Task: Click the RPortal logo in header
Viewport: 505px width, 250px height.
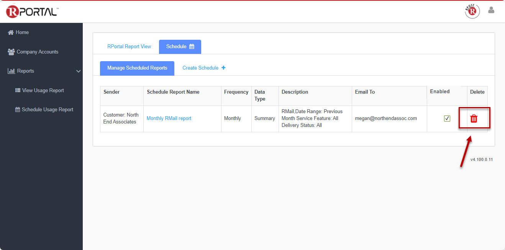Action: tap(32, 11)
